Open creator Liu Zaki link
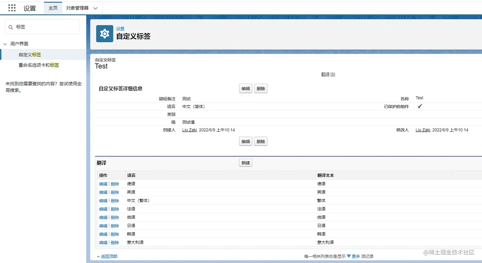This screenshot has width=482, height=263. 189,130
